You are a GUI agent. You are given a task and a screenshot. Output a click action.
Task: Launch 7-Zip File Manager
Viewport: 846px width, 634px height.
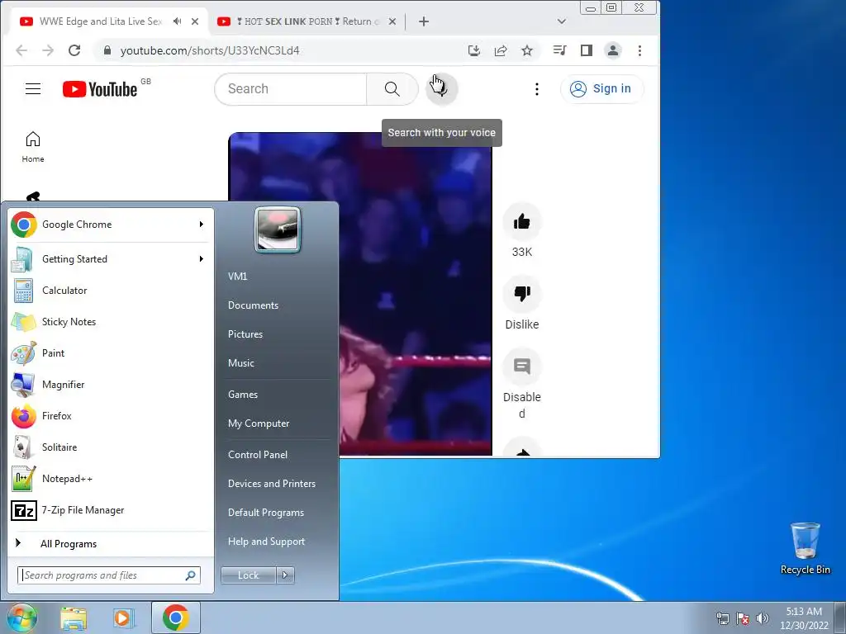pyautogui.click(x=112, y=510)
